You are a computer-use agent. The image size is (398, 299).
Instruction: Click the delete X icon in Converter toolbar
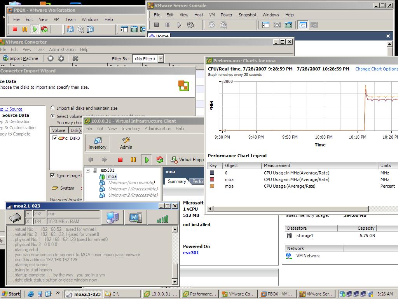pos(75,58)
